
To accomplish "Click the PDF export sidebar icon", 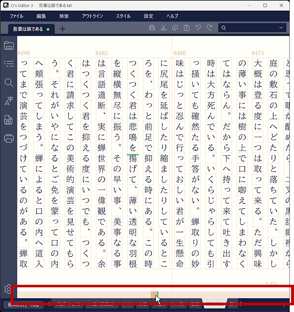I will click(8, 120).
